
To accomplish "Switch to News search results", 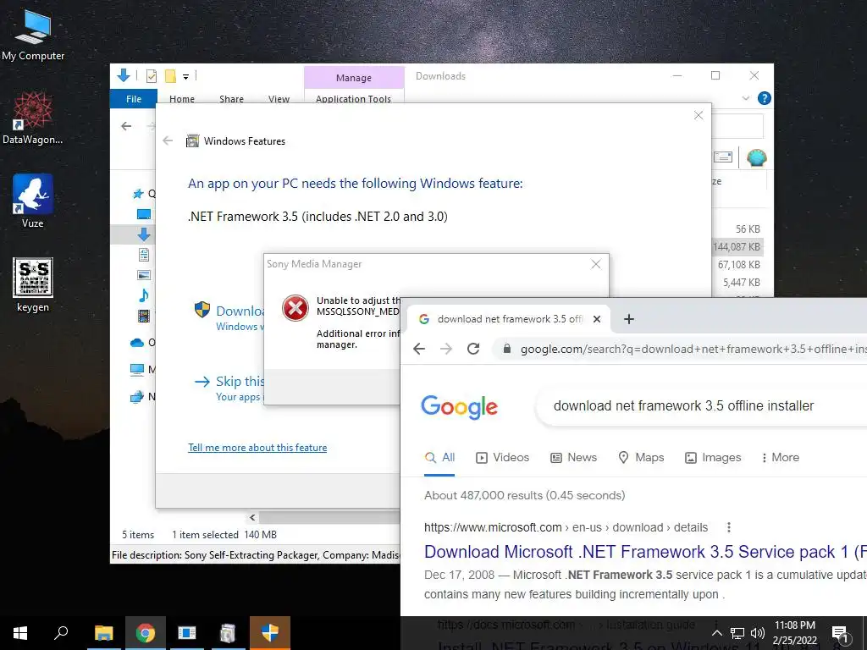I will click(x=573, y=458).
